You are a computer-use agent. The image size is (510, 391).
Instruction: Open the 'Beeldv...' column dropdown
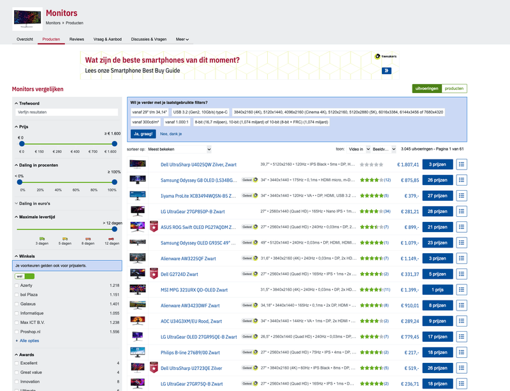click(384, 149)
